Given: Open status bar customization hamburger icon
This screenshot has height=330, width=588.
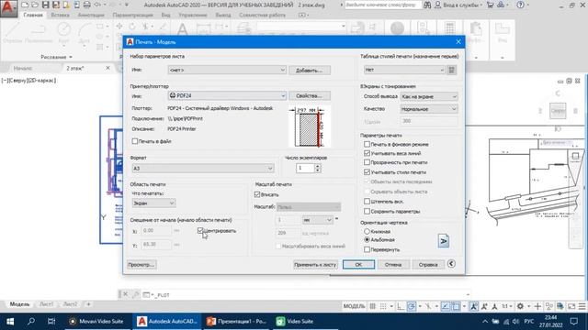Looking at the screenshot, I should pos(582,306).
